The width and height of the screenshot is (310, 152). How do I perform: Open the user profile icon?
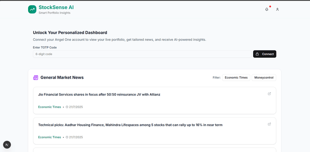pos(277,9)
